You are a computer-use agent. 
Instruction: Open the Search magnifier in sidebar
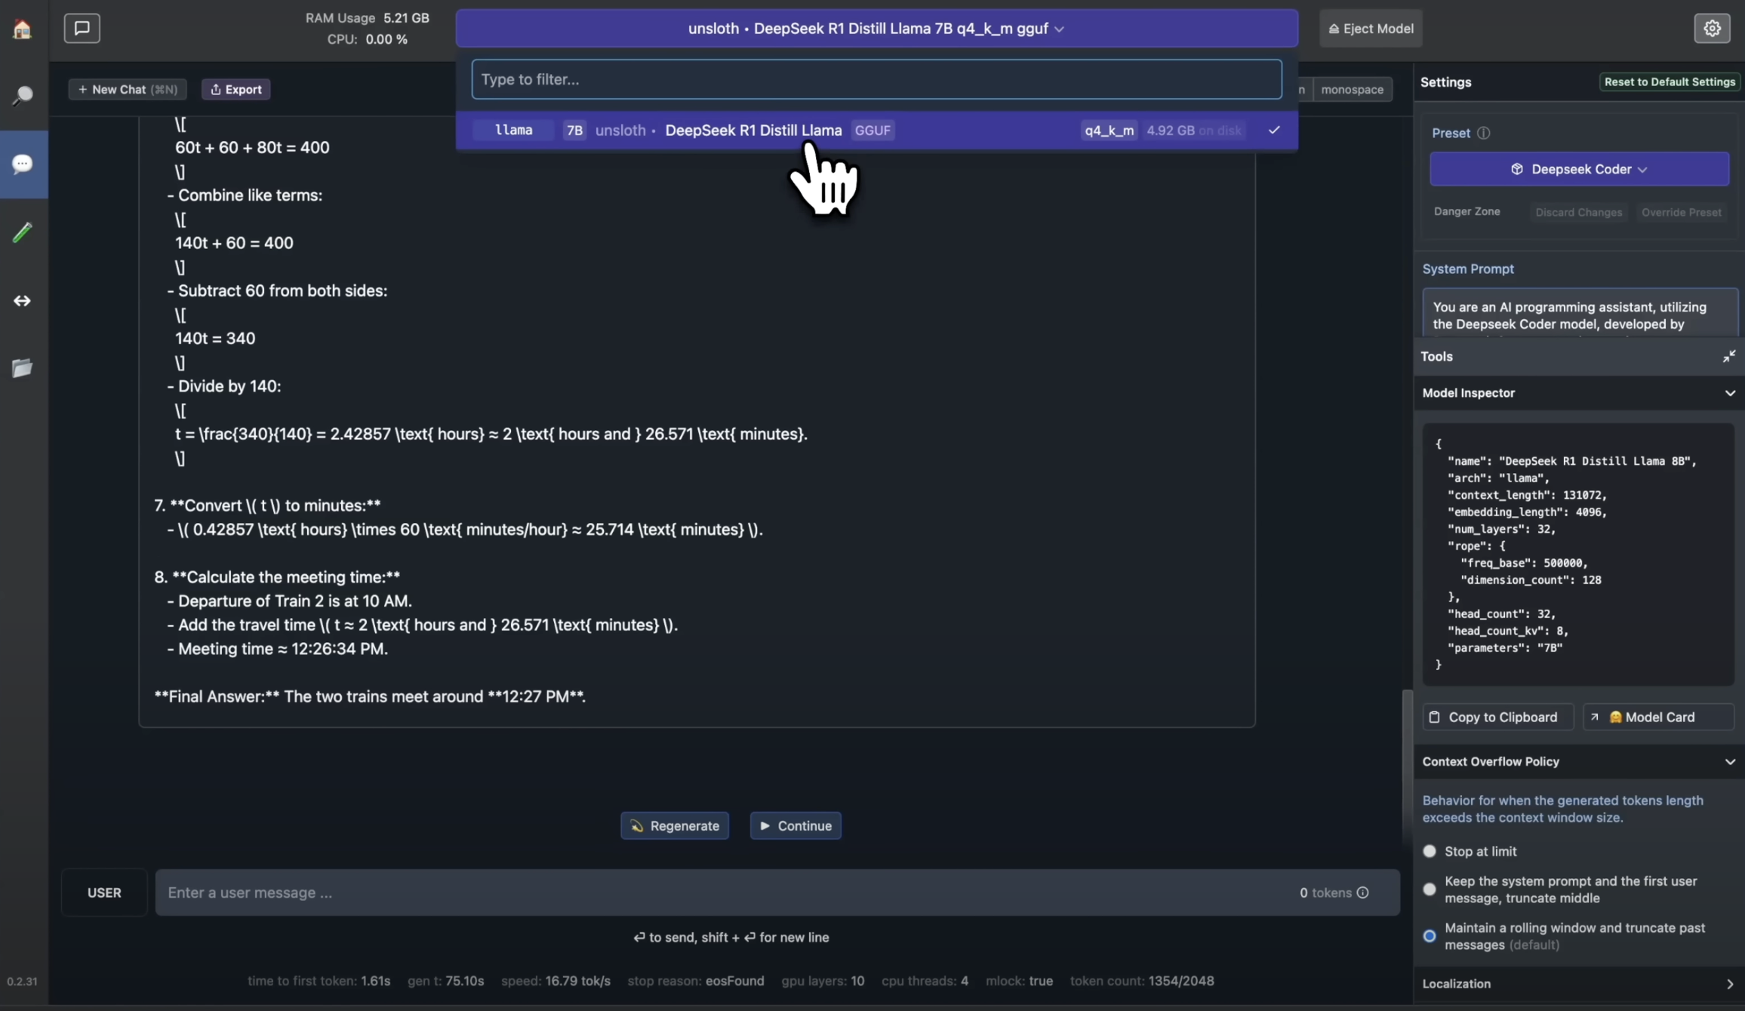click(23, 95)
